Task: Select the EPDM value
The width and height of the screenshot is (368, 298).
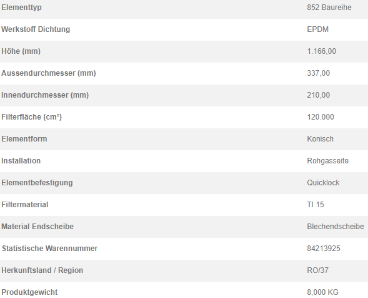Action: (x=318, y=29)
